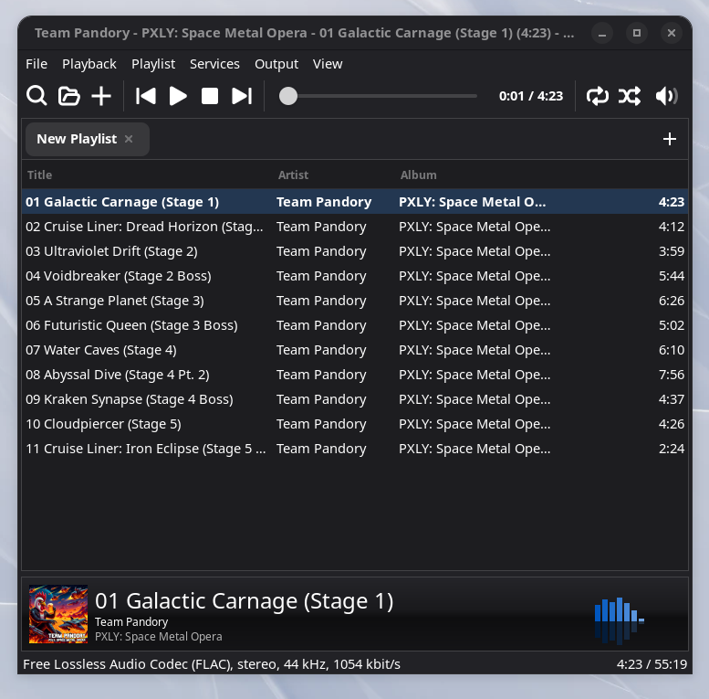This screenshot has width=709, height=699.
Task: Maximize the player window
Action: [x=637, y=33]
